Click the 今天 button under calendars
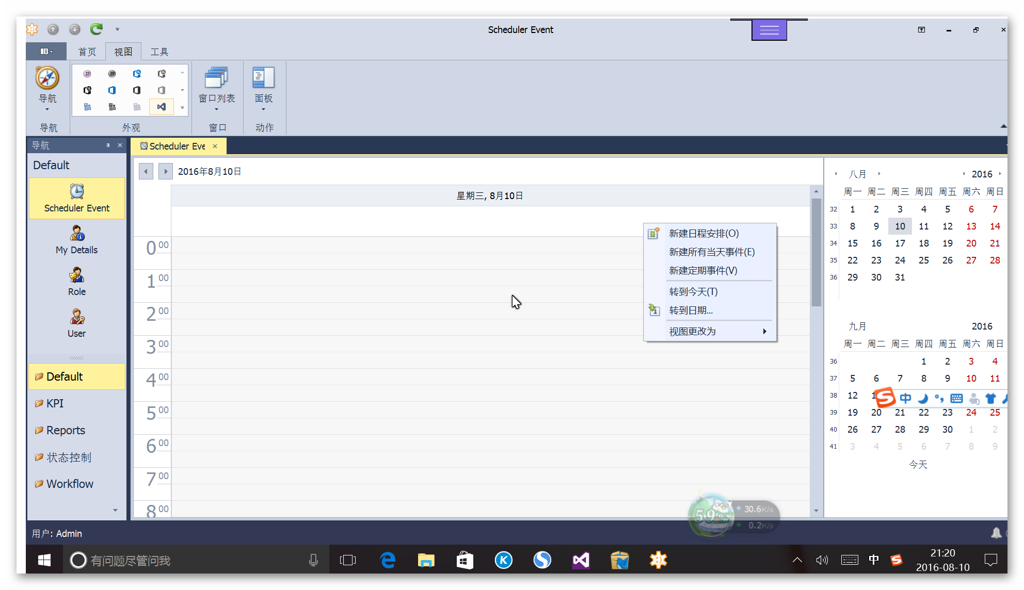 [918, 465]
